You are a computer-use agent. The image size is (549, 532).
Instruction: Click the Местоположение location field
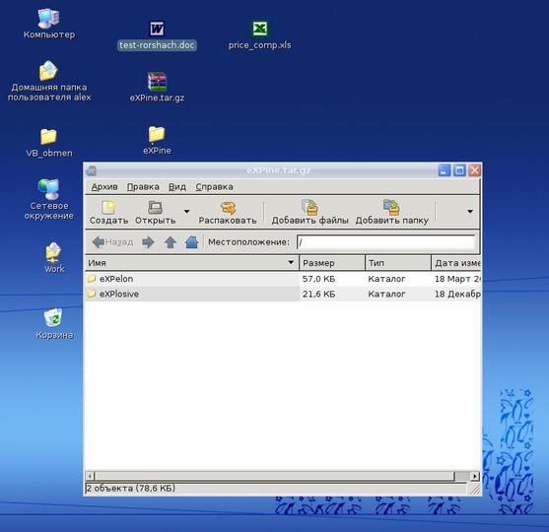(x=385, y=242)
